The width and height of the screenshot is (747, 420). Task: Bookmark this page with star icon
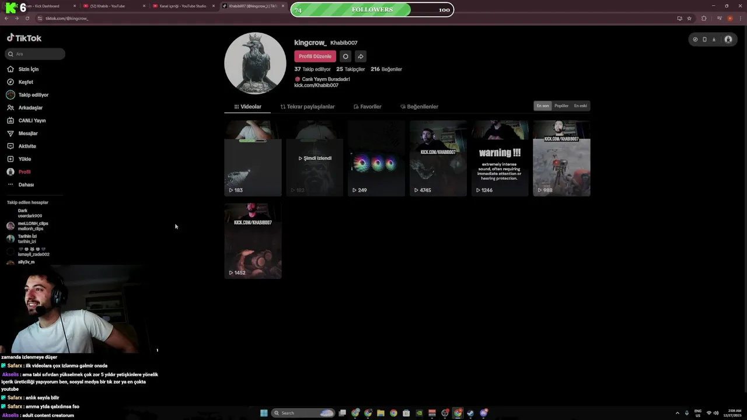click(689, 18)
